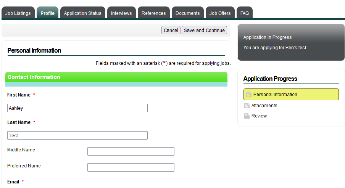Focus the First Name input field
Image resolution: width=345 pixels, height=188 pixels.
click(x=77, y=108)
